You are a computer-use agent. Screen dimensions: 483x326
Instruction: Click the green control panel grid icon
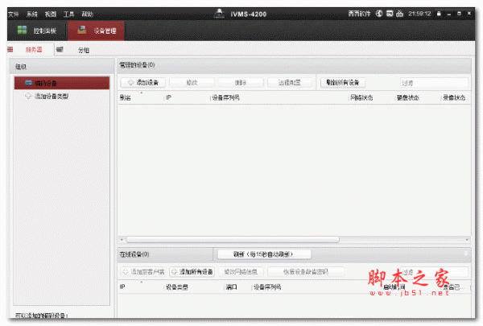[x=22, y=30]
